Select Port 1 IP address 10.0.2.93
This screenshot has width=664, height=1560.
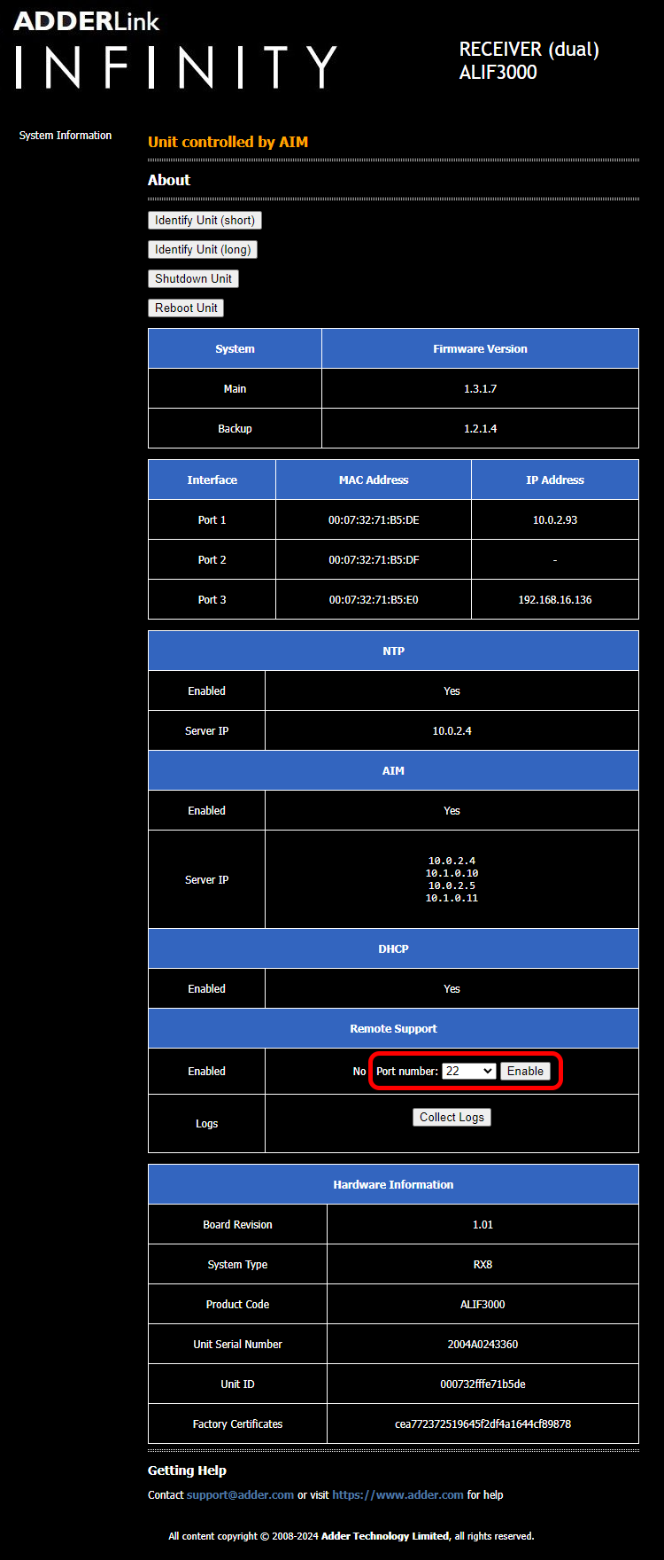coord(555,519)
